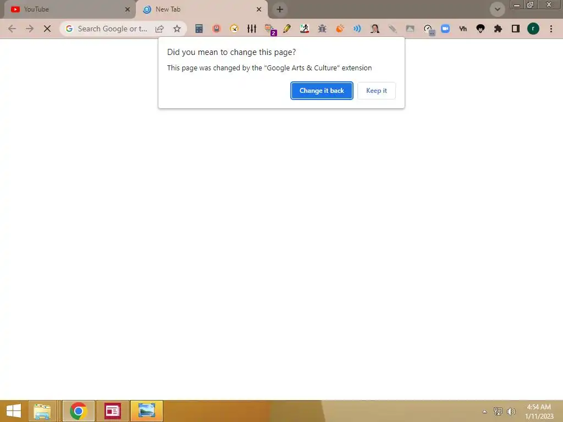Screen dimensions: 563x422
Task: Open the orange compass extension icon
Action: (x=234, y=29)
